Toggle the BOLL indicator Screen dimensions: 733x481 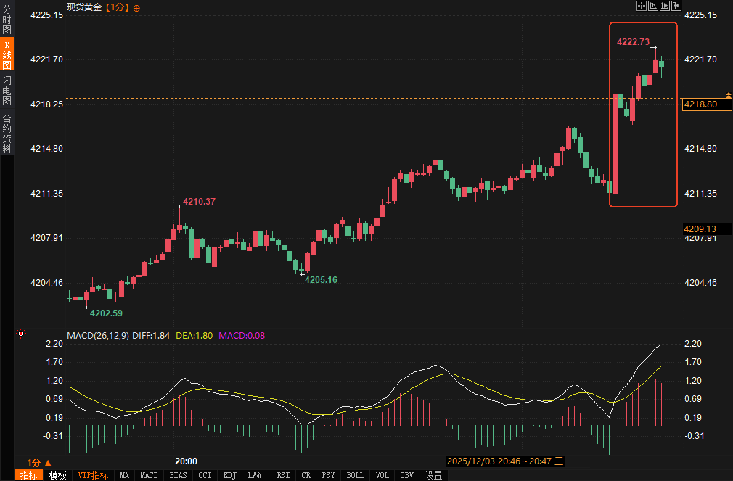click(356, 475)
